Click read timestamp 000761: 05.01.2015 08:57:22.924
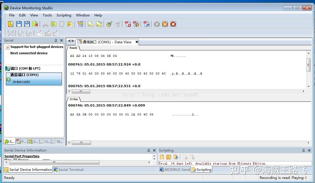 tap(104, 64)
